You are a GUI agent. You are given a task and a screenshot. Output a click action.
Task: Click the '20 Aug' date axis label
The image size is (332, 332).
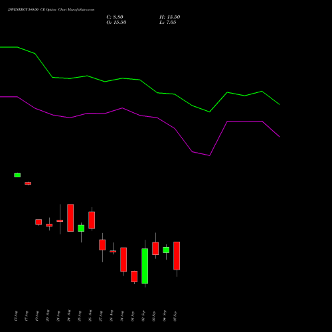pyautogui.click(x=48, y=316)
